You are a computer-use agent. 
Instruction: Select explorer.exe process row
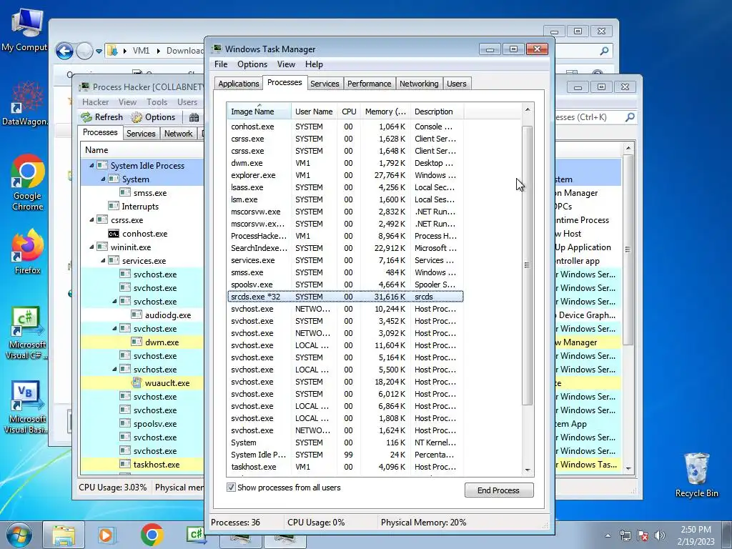pyautogui.click(x=345, y=175)
